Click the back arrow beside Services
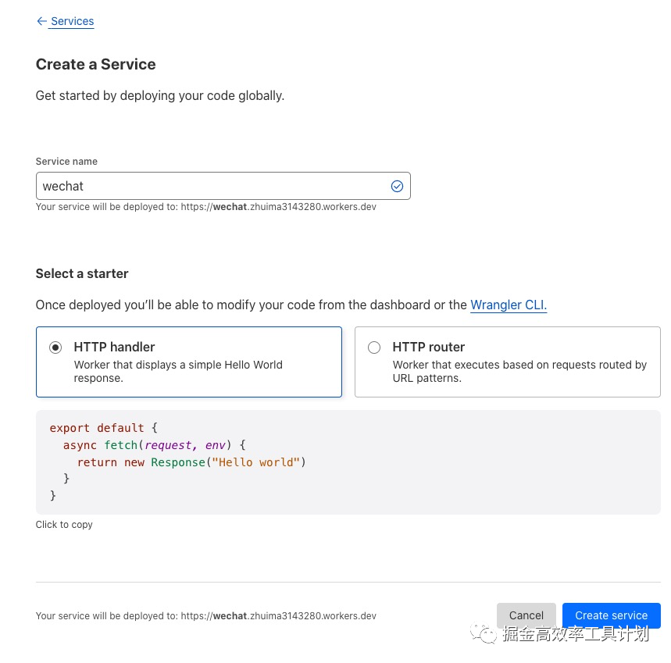Image resolution: width=671 pixels, height=663 pixels. coord(41,22)
